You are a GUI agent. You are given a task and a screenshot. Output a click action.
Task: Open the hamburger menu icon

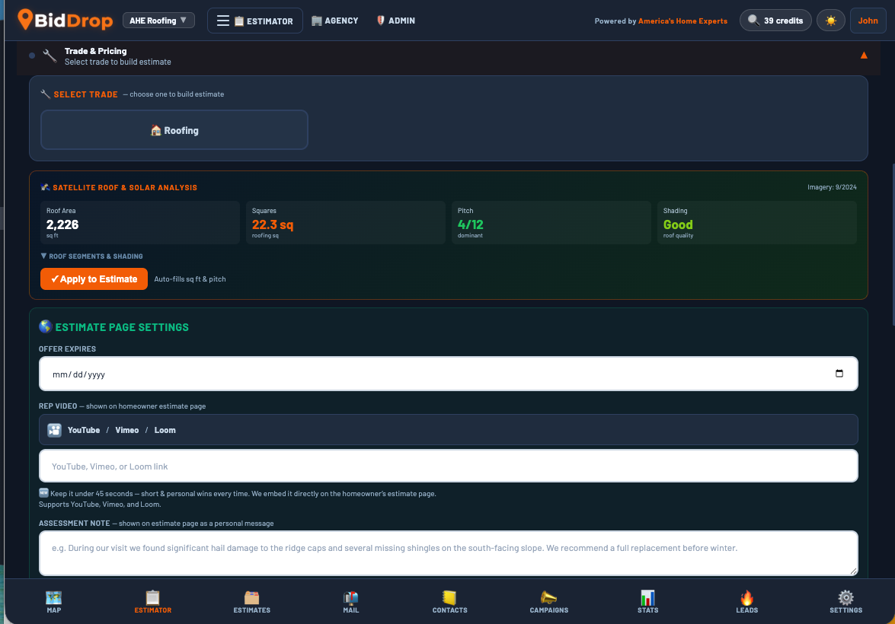pyautogui.click(x=223, y=21)
